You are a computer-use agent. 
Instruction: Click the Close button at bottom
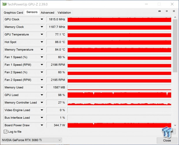(167, 140)
